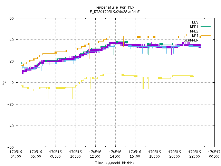The width and height of the screenshot is (221, 166).
Task: Click the chart title 'Temperature for MEX'
Action: tap(115, 7)
